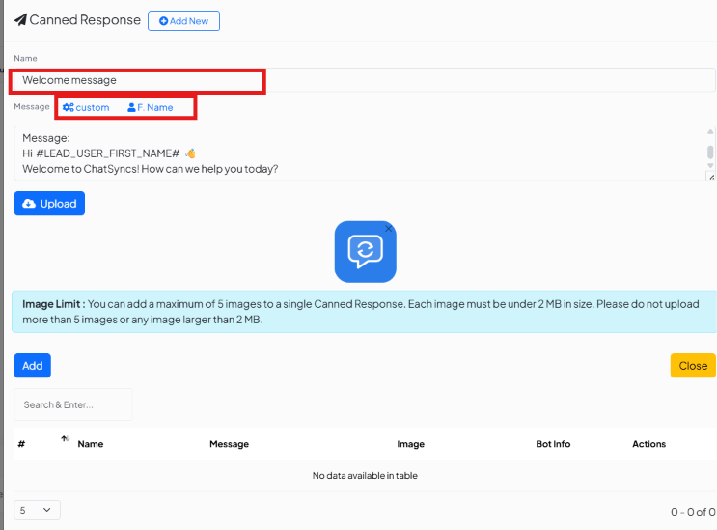The image size is (717, 530).
Task: Click the yellow Close button
Action: tap(693, 366)
